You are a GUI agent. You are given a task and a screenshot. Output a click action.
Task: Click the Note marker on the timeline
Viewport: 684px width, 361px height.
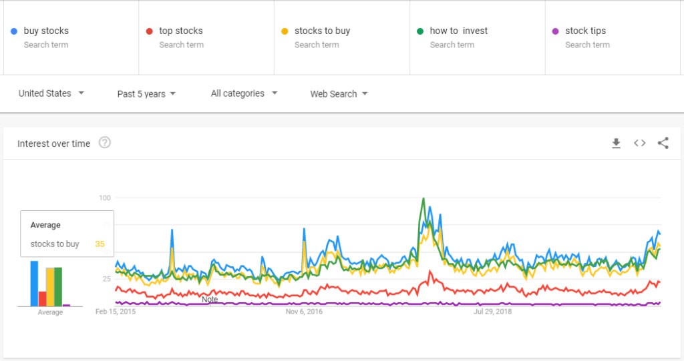(210, 300)
